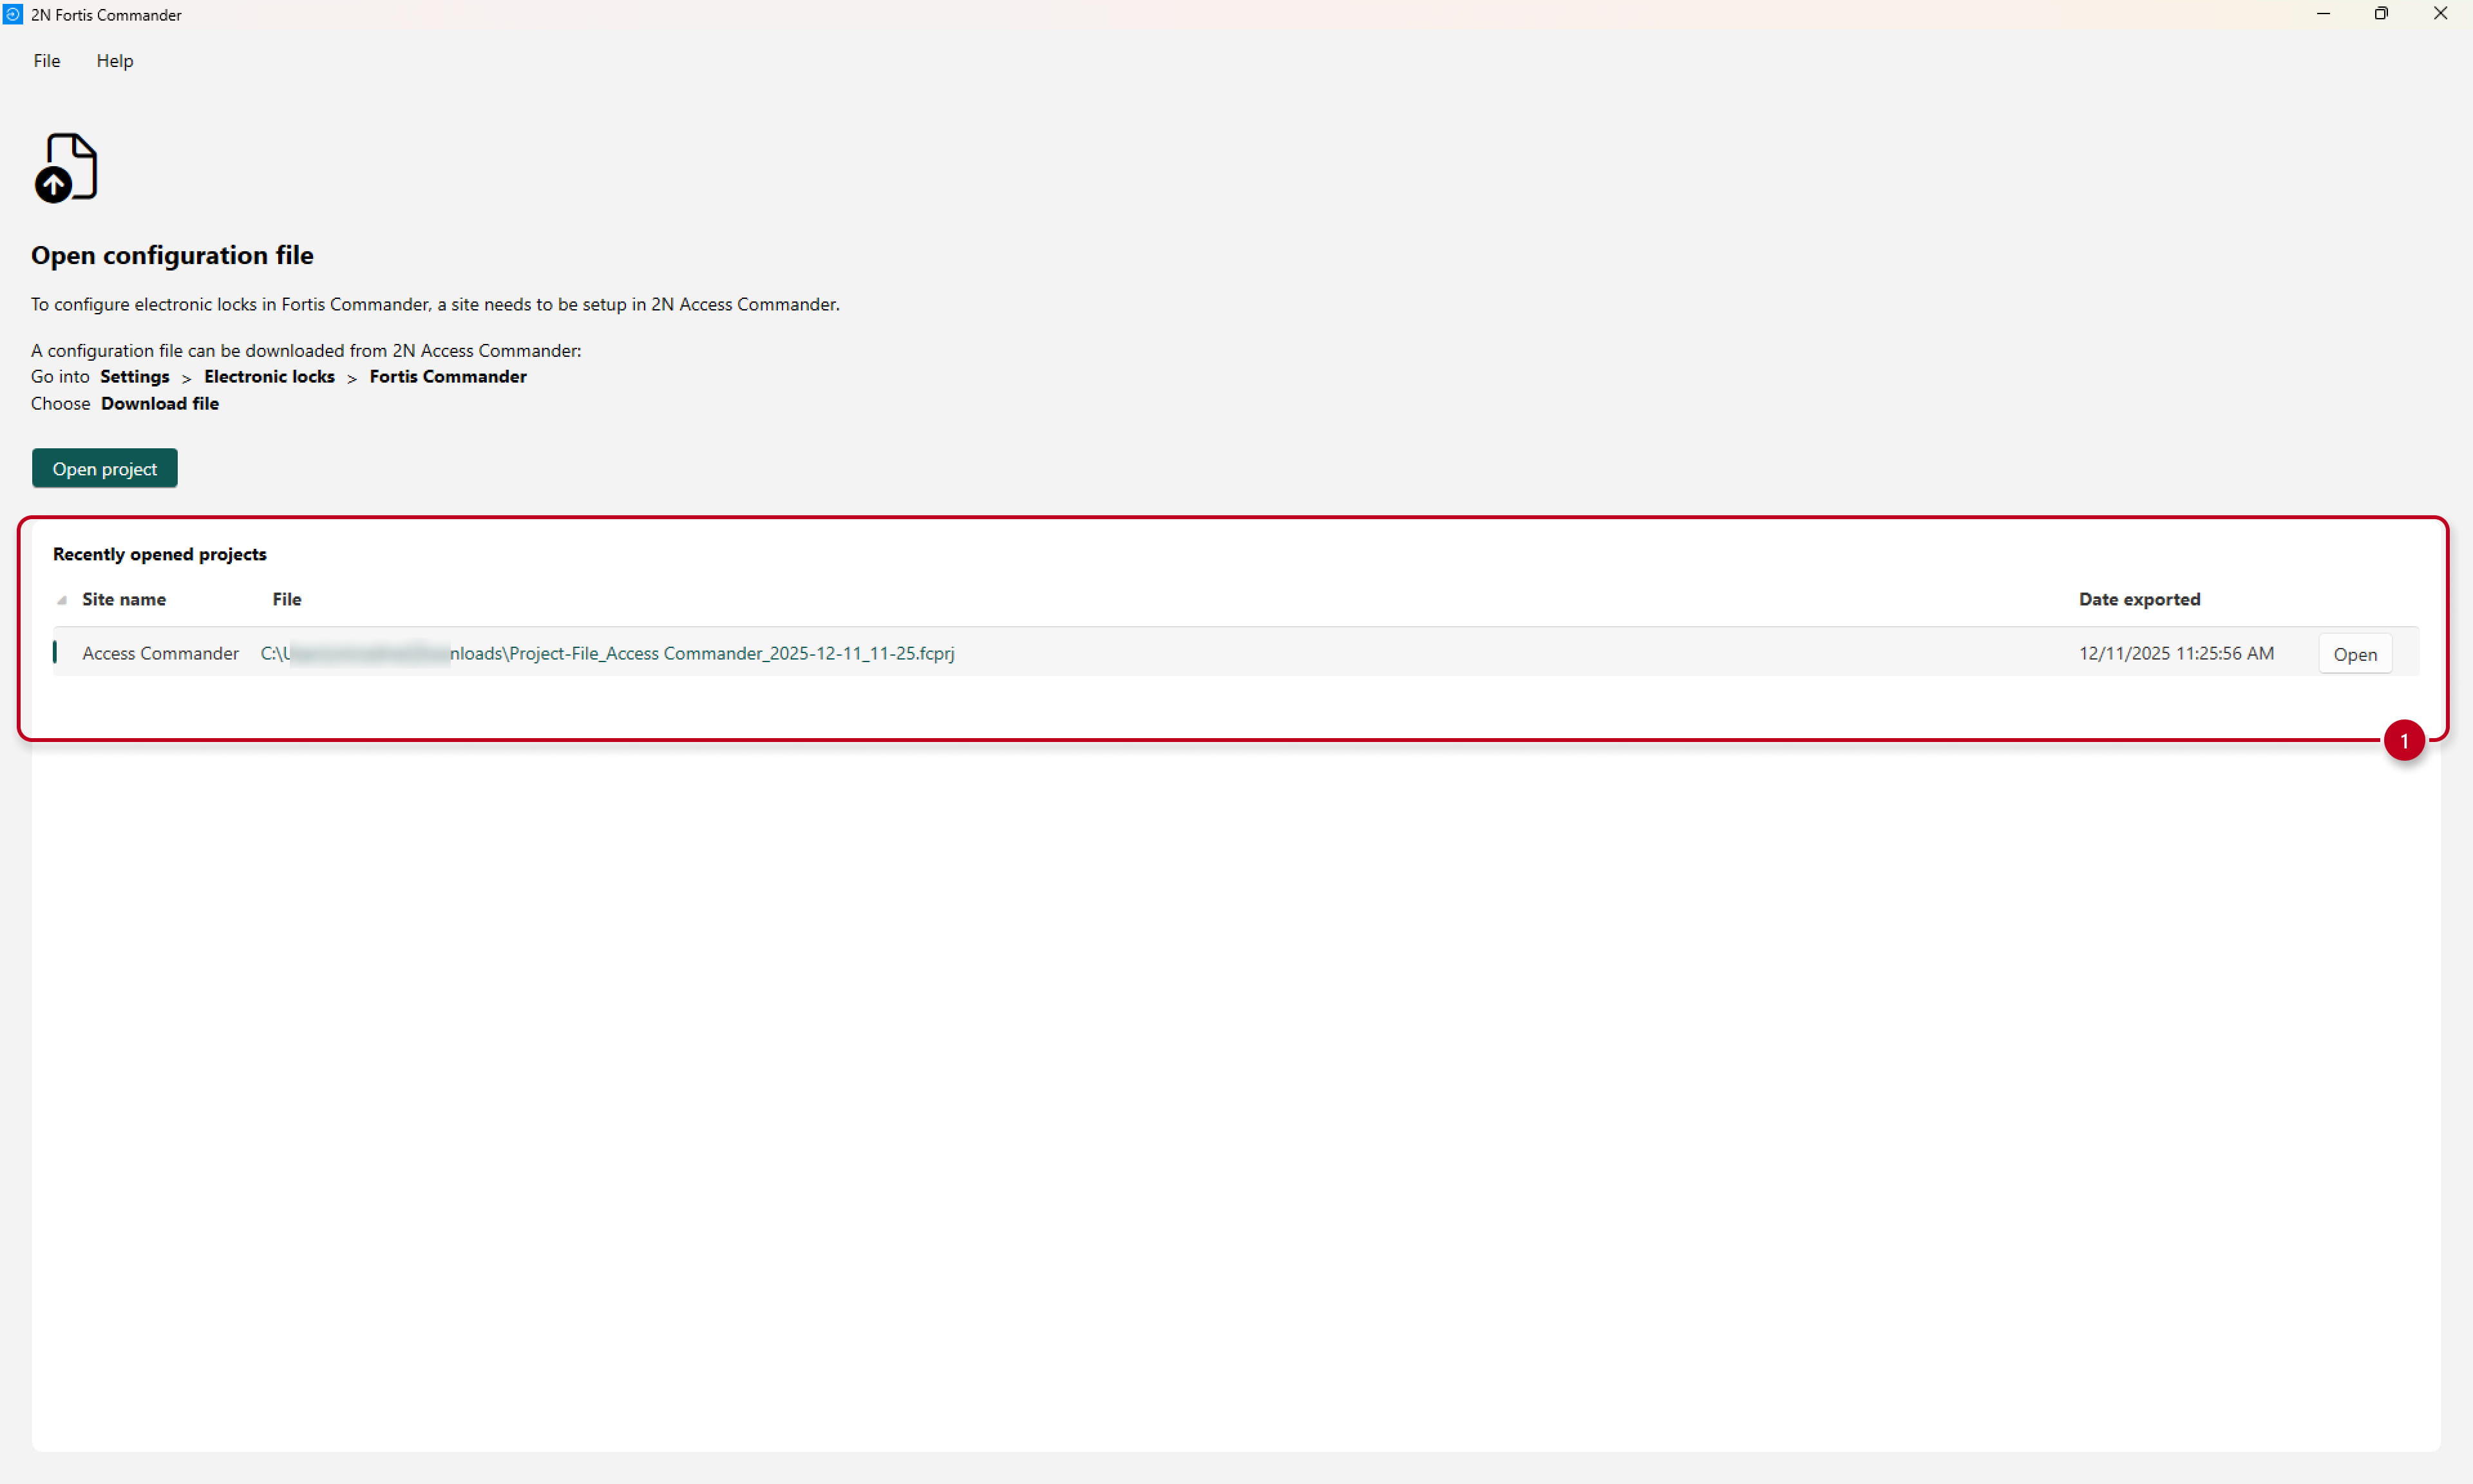
Task: Click the Open configuration file heading
Action: pos(172,255)
